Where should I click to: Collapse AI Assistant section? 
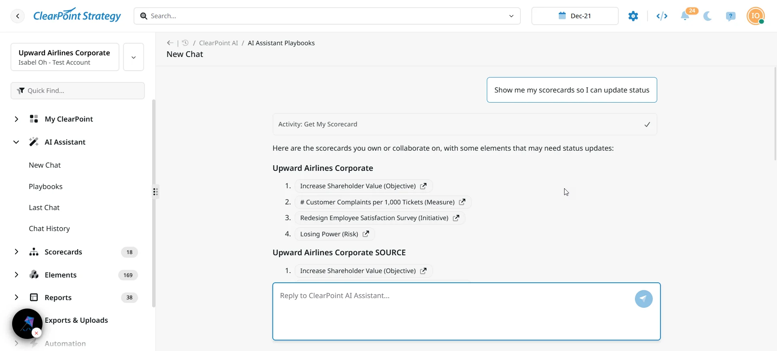(x=16, y=142)
